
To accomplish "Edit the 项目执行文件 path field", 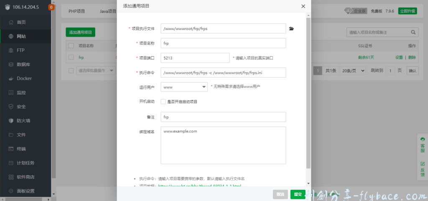I will [223, 28].
